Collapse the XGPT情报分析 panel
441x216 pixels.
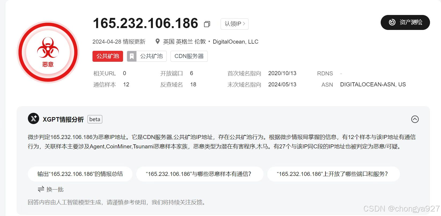415,119
